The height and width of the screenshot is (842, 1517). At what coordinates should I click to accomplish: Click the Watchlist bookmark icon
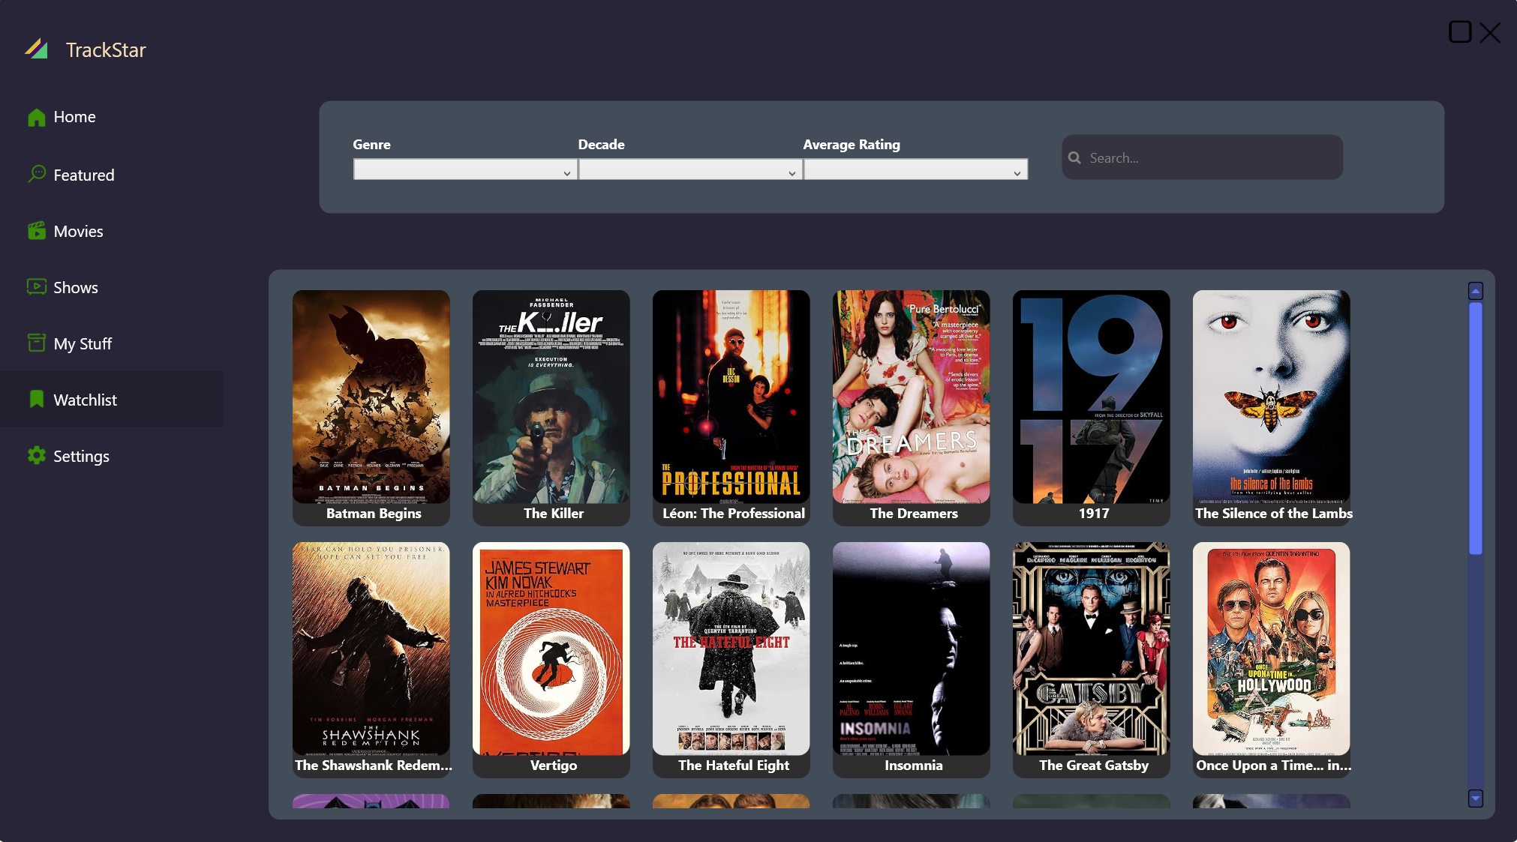36,400
